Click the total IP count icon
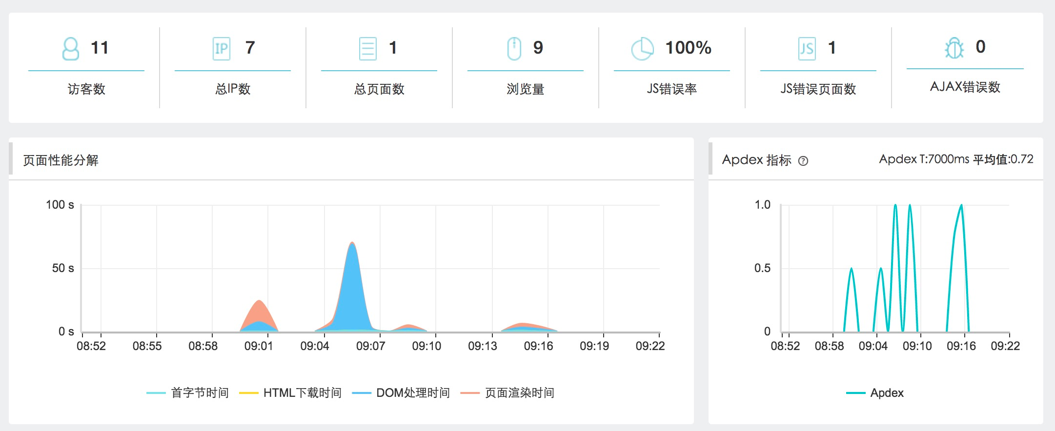 tap(222, 49)
